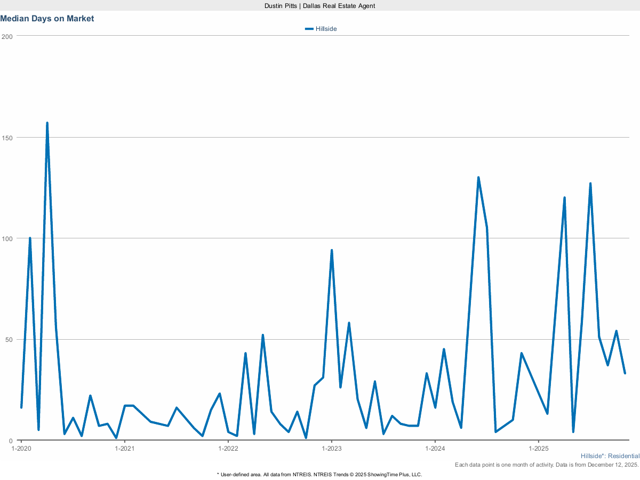Toggle the Hillside series via its legend marker
The height and width of the screenshot is (480, 640).
coord(309,28)
